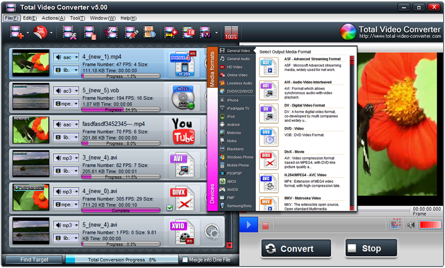Open mpe video codec dropdown for 5_(new_5).vob
The image size is (445, 268).
click(x=66, y=103)
